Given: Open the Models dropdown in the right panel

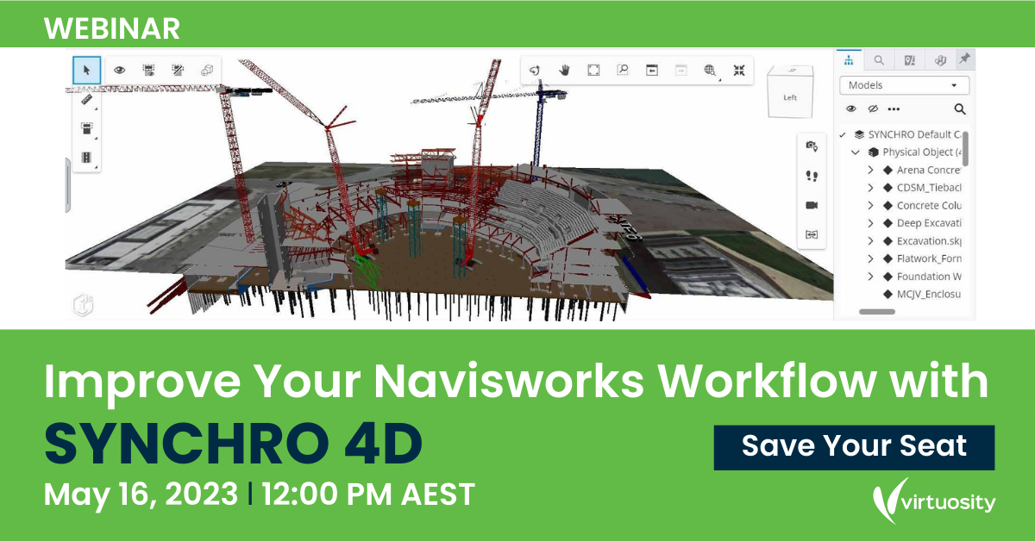Looking at the screenshot, I should [x=904, y=85].
